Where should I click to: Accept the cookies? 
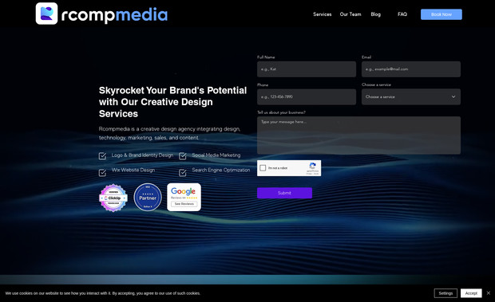pos(471,293)
